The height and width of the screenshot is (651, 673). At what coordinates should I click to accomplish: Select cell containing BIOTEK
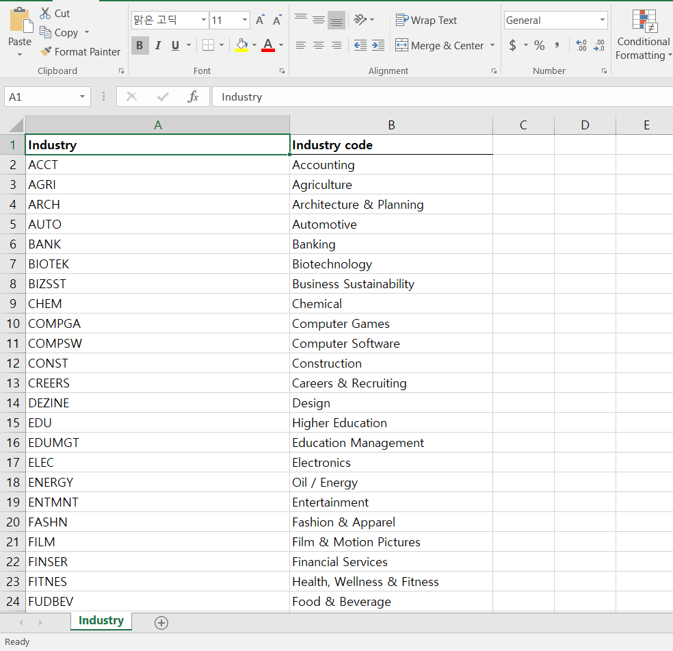(157, 264)
